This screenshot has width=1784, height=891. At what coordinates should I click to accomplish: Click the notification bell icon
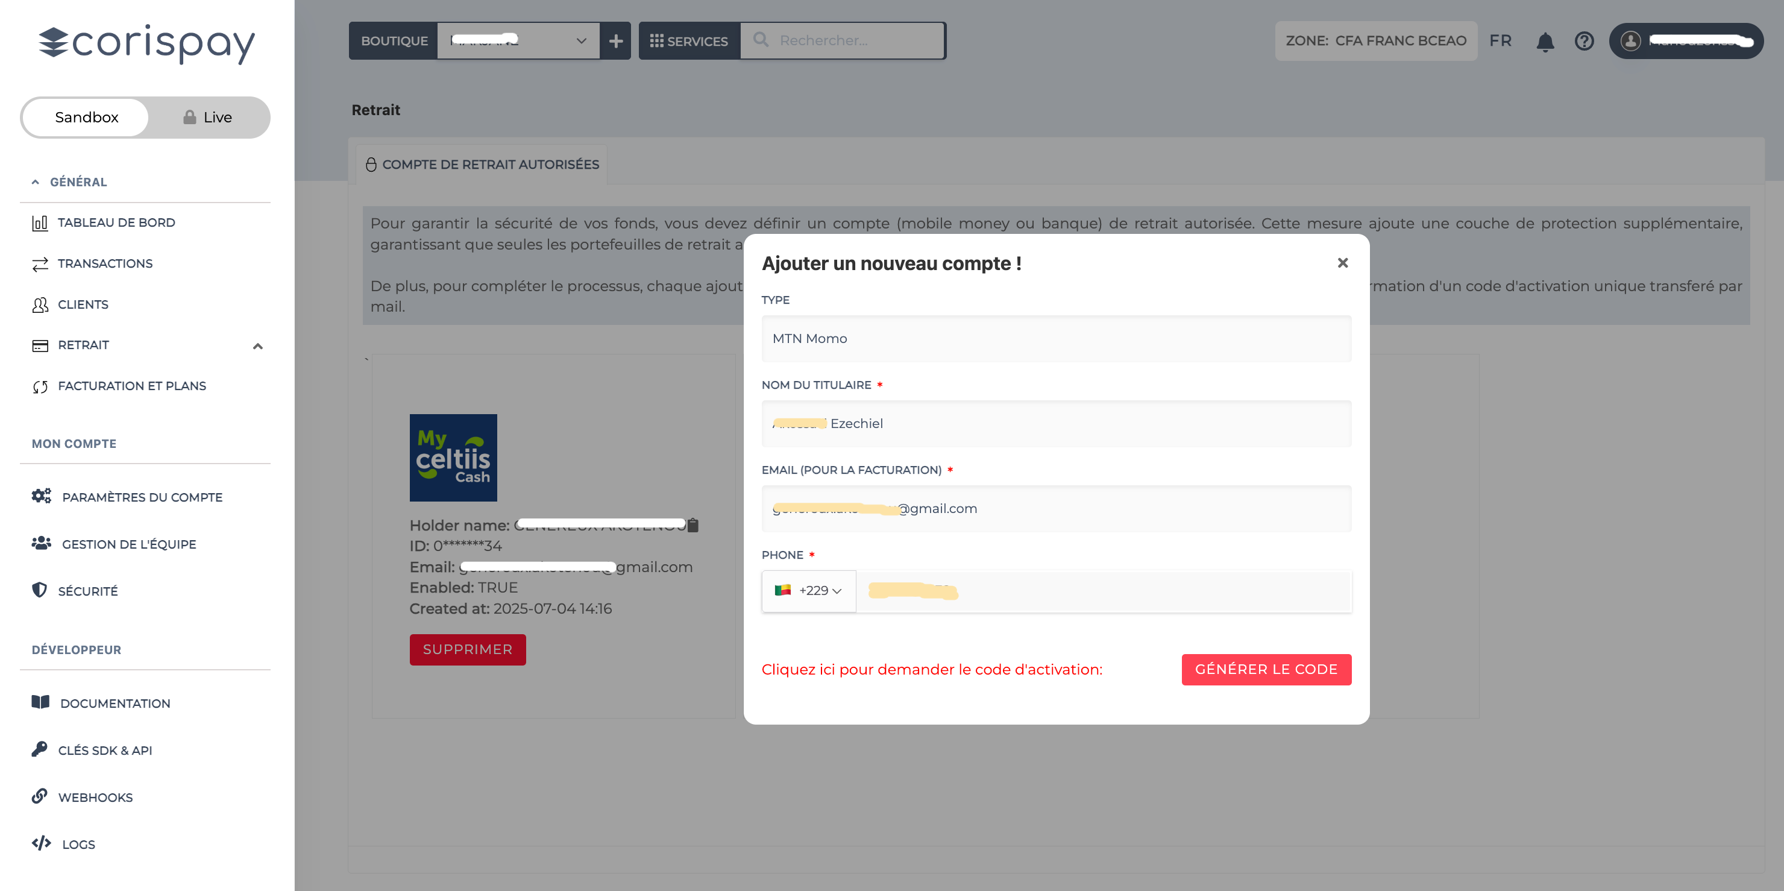click(x=1544, y=42)
